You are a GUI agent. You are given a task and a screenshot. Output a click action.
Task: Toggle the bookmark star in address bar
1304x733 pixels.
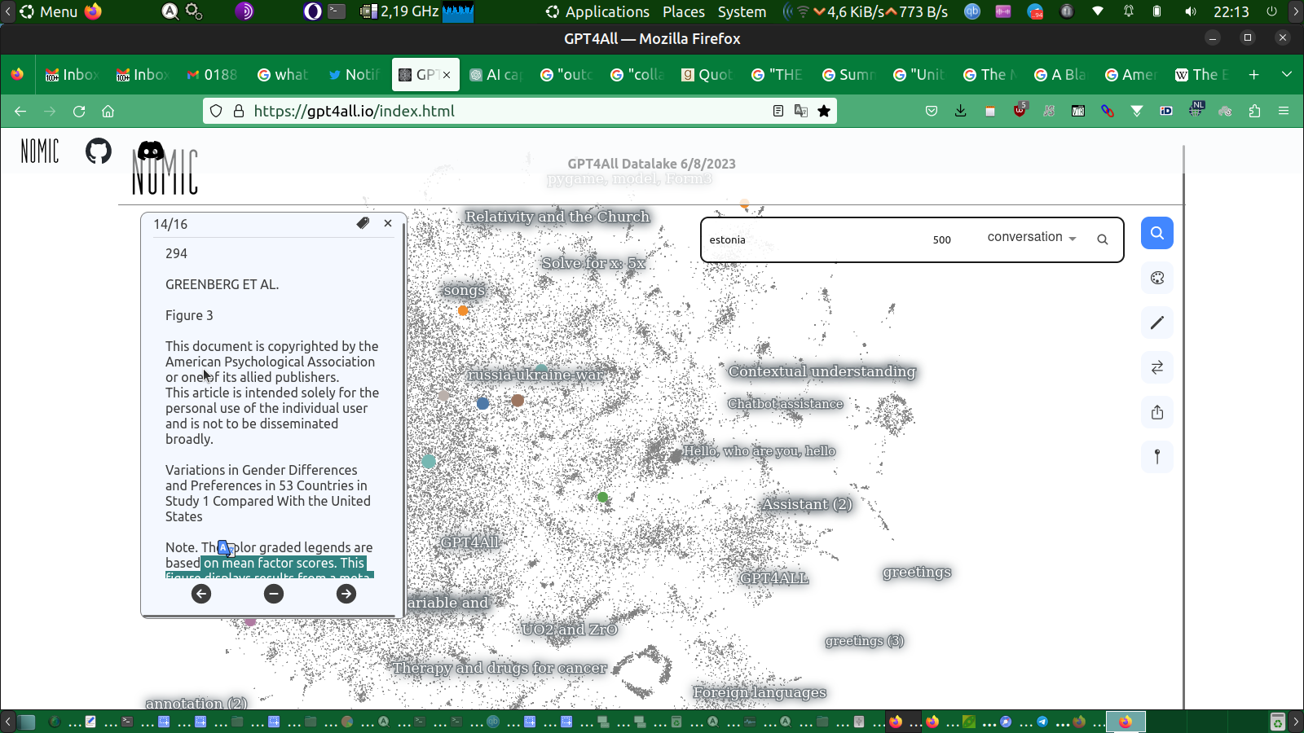click(824, 112)
